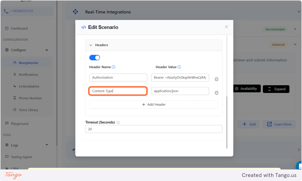Collapse the Headers section
Screen dimensions: 302x181
pyautogui.click(x=91, y=45)
